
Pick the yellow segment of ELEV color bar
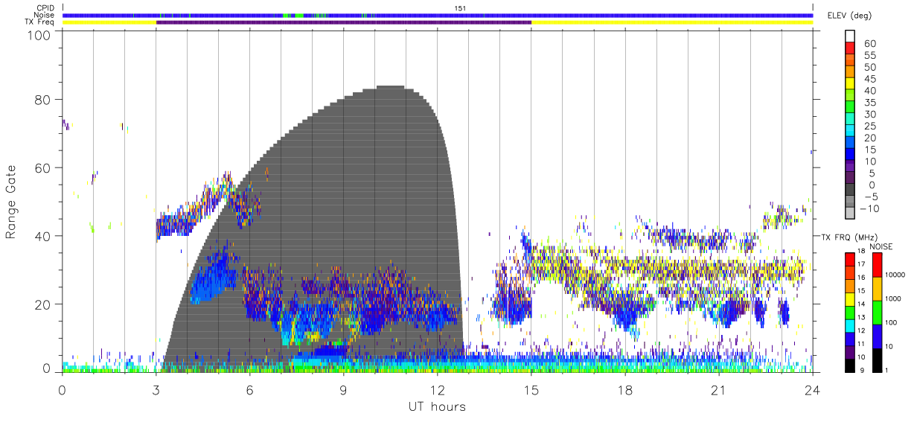(850, 83)
